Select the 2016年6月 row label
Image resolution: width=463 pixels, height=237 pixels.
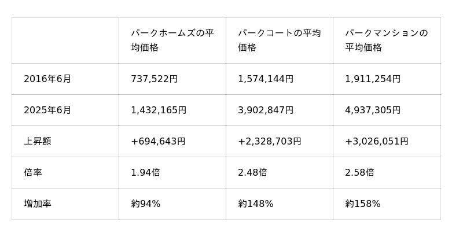pos(47,79)
